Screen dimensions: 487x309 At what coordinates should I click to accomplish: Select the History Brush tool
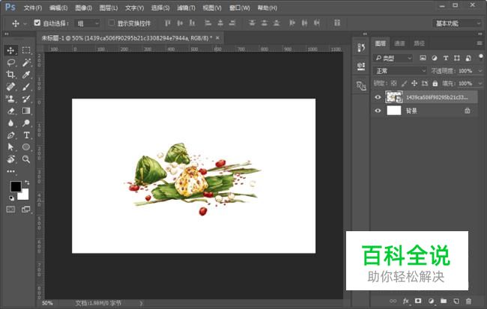coord(26,99)
